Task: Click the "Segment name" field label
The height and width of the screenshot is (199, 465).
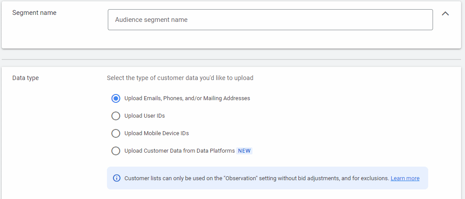Action: coord(34,13)
